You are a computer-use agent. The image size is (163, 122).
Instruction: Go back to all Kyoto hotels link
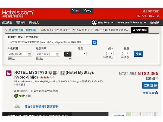coord(23,30)
